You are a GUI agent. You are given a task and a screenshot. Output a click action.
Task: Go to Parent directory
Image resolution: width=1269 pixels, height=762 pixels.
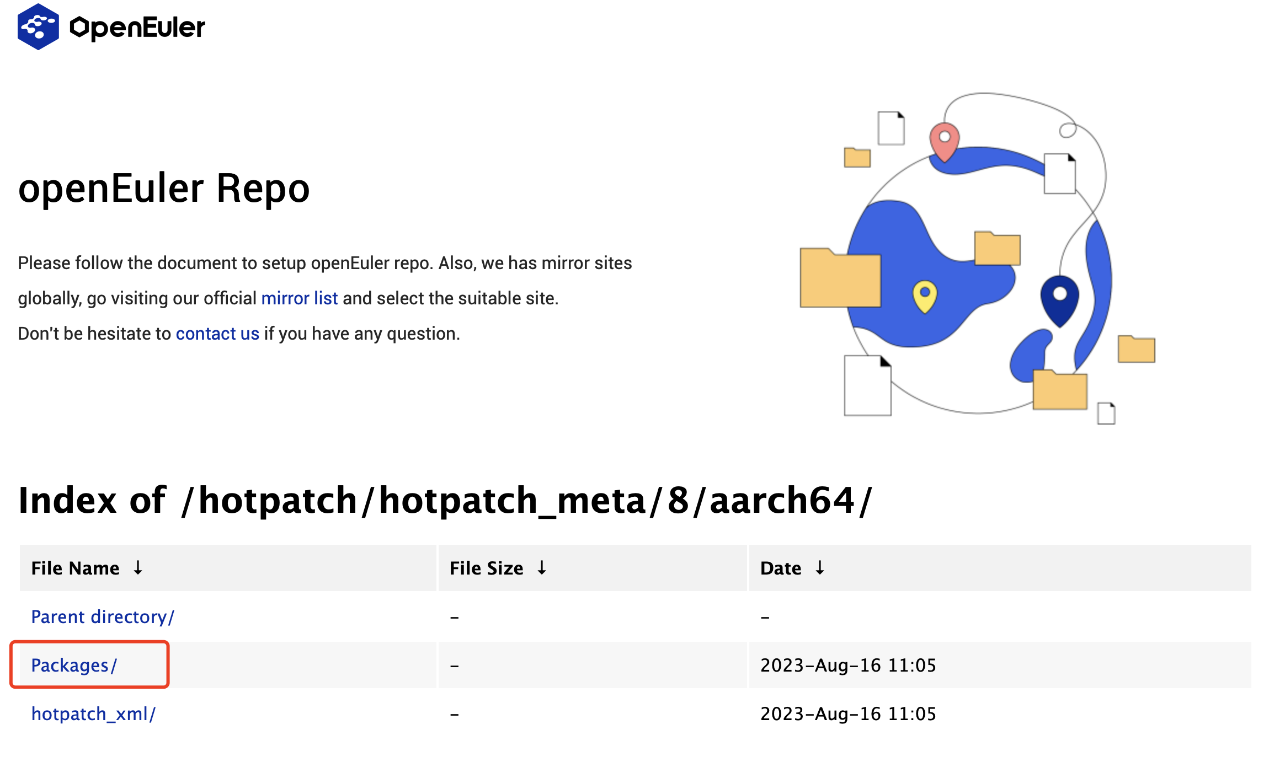103,616
